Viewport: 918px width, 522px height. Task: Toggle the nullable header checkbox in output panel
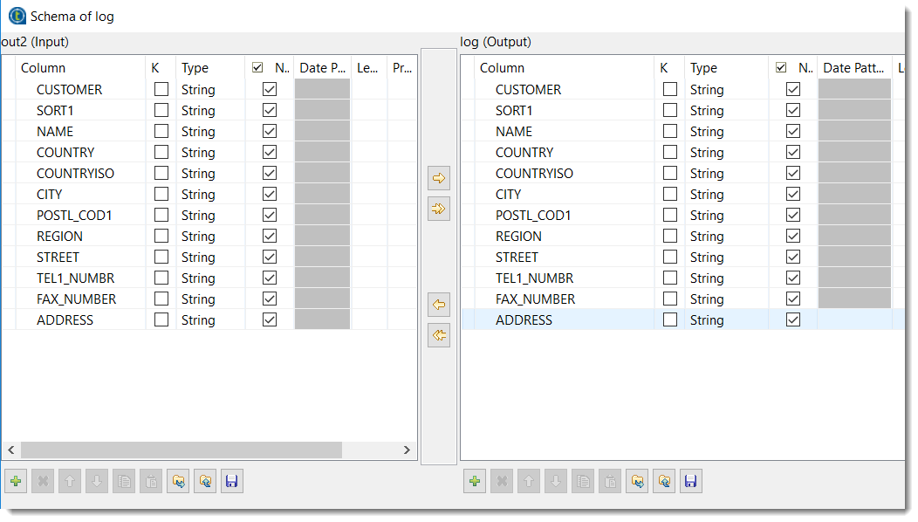781,67
